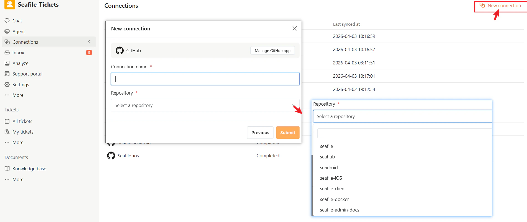Click the New connection icon

coord(482,5)
